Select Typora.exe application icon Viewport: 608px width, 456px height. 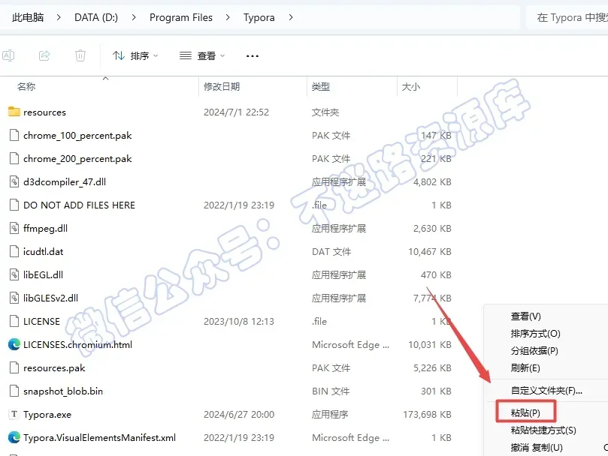[x=14, y=414]
